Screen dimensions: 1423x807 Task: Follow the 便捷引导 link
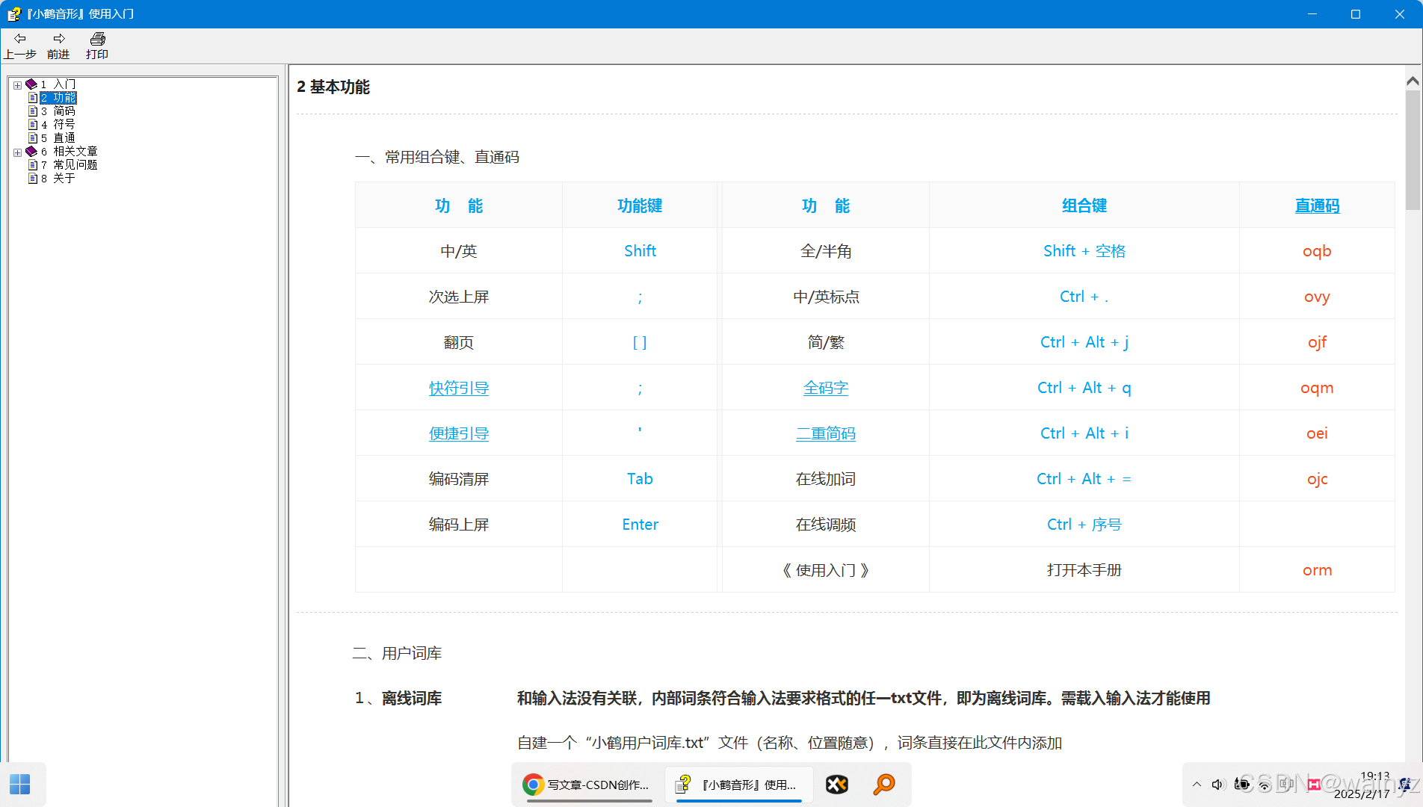[459, 433]
